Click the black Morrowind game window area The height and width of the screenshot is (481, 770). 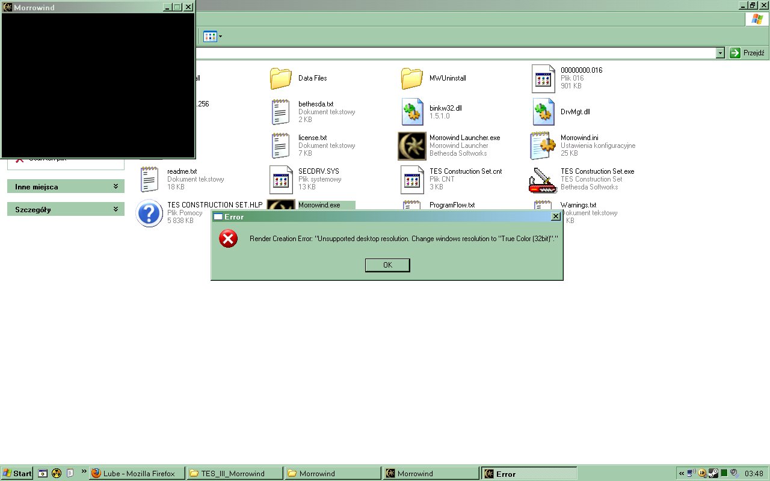(98, 85)
